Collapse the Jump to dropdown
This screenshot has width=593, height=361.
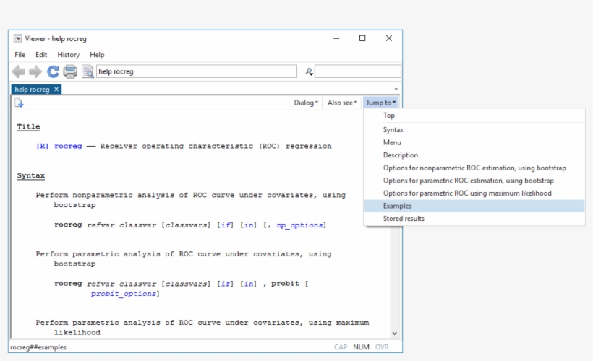(380, 103)
